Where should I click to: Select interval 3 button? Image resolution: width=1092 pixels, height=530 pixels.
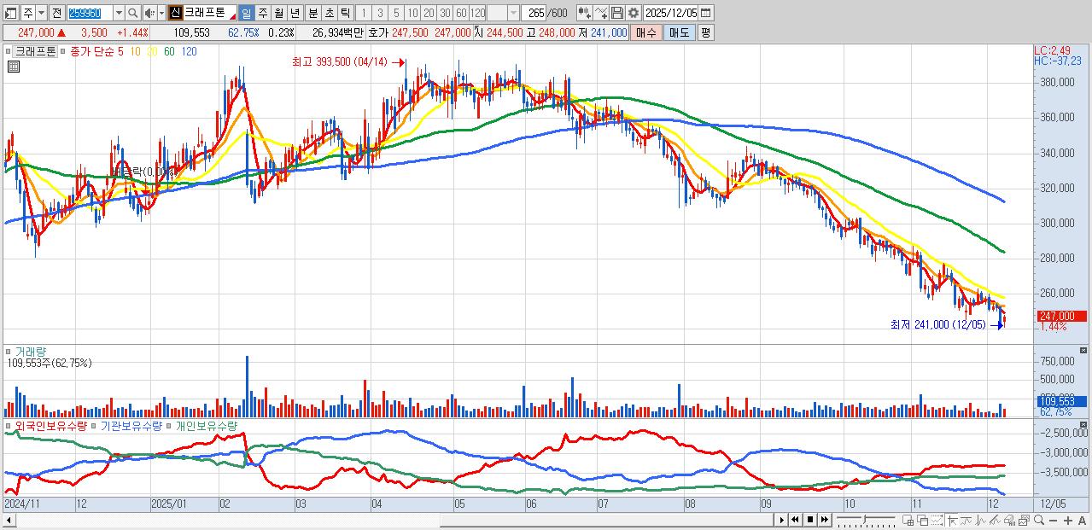coord(380,13)
